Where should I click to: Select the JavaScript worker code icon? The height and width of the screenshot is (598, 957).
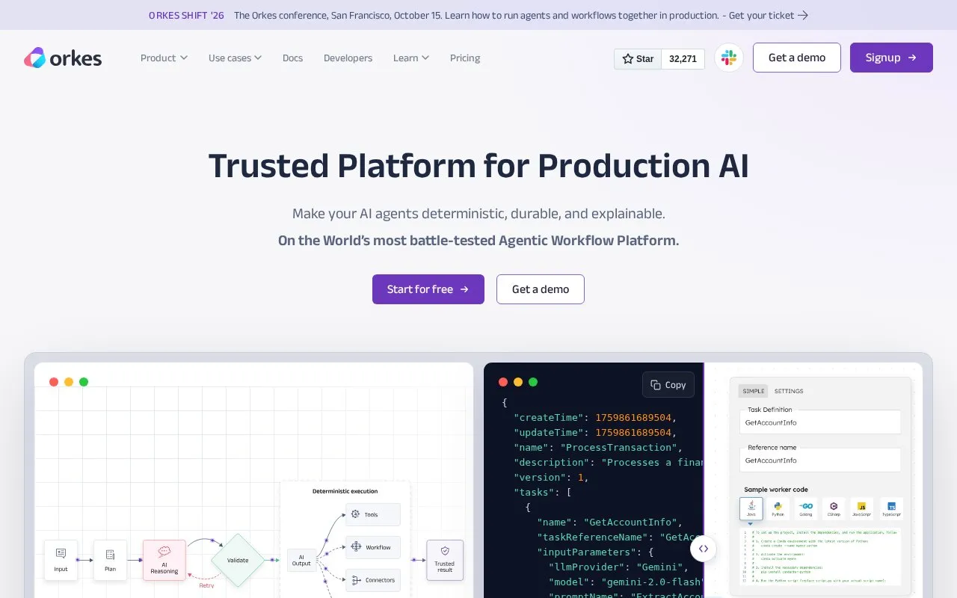861,508
